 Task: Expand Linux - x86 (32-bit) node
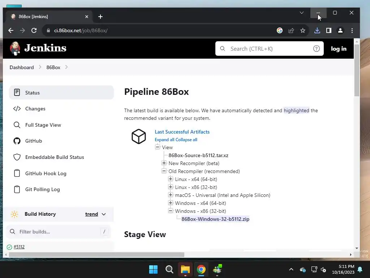point(171,187)
